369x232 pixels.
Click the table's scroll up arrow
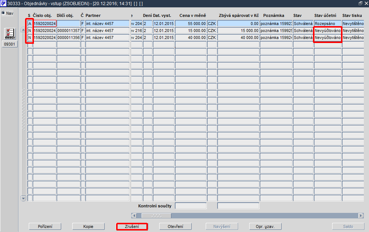23,30
